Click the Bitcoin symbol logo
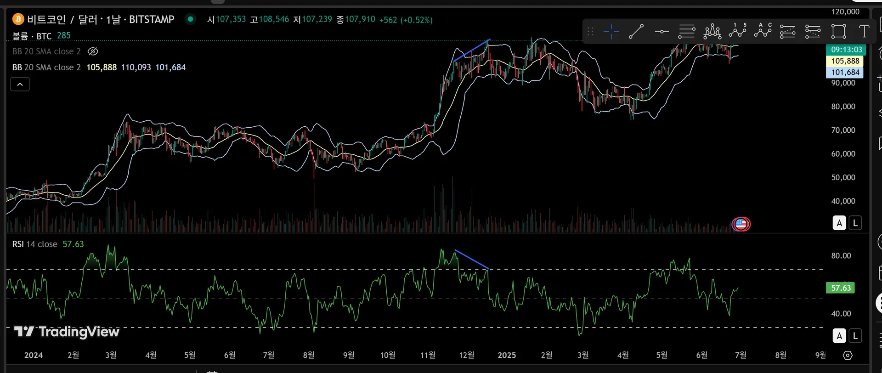This screenshot has height=373, width=882. coord(18,19)
